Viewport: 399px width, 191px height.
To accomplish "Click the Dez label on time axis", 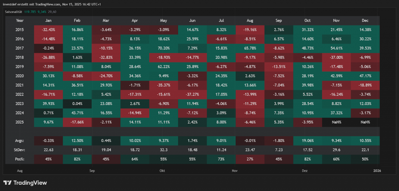I will [x=304, y=171].
